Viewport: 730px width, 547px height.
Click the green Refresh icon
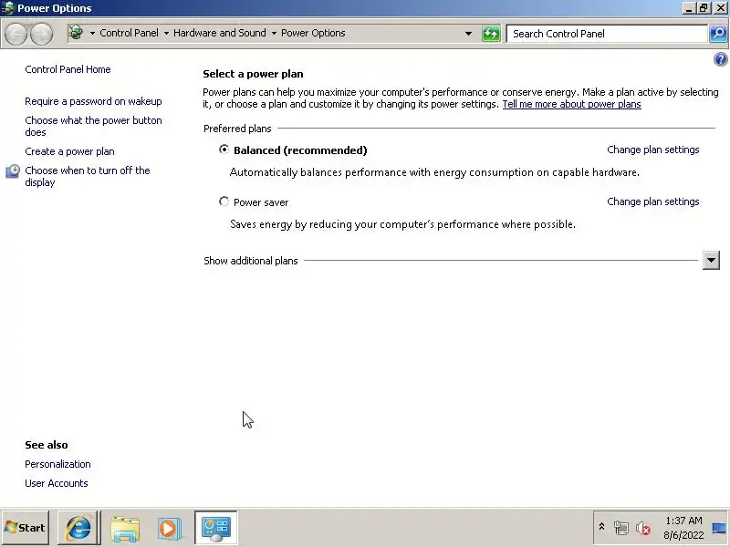491,34
